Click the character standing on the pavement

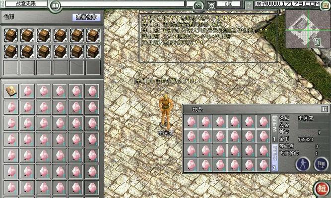pos(166,111)
